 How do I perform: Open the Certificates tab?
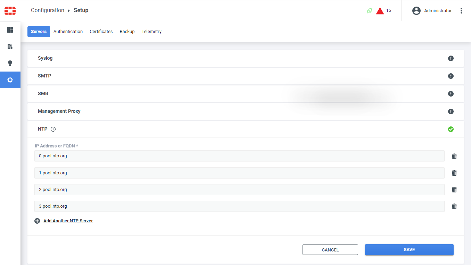click(x=101, y=31)
